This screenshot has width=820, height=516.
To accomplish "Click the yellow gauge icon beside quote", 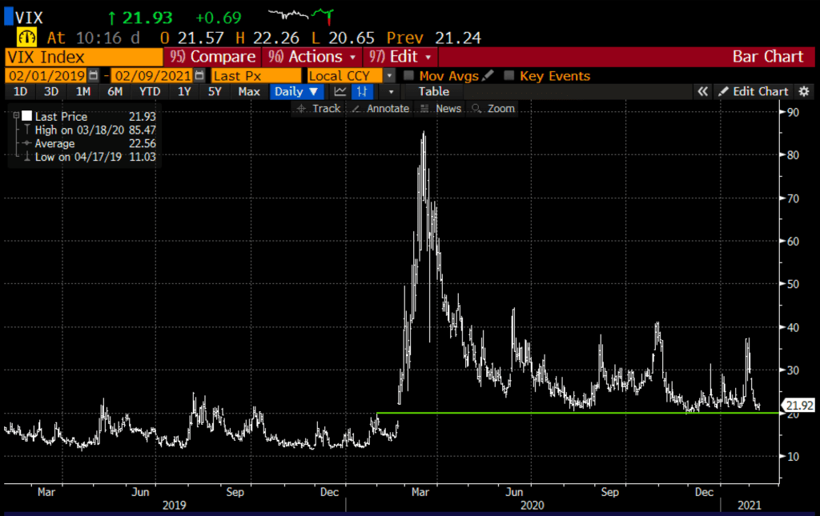I will [27, 38].
